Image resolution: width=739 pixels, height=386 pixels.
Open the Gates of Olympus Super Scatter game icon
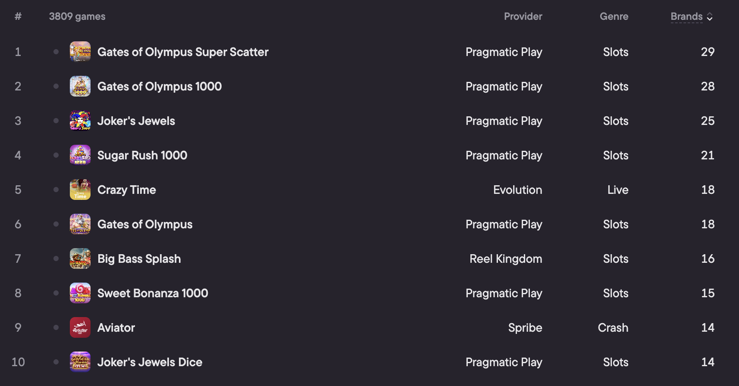coord(80,52)
